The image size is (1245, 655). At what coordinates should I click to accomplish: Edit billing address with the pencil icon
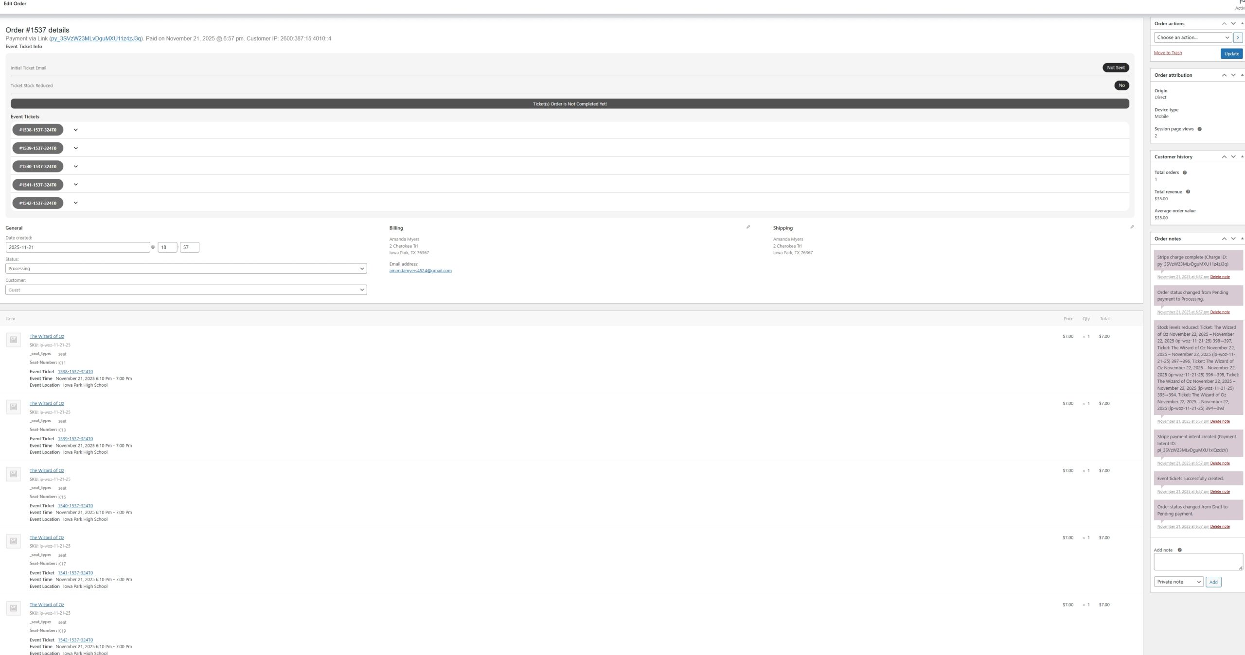pyautogui.click(x=748, y=227)
